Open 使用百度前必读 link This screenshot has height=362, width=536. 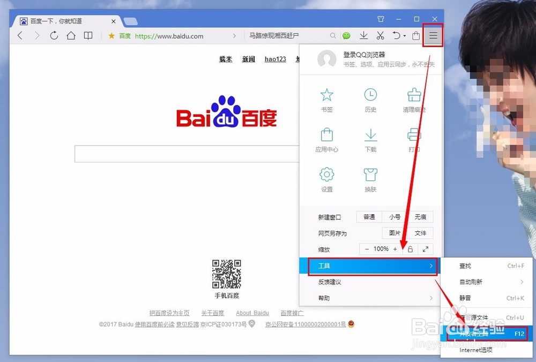pos(154,324)
